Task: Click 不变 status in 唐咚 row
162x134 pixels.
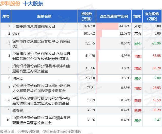Action: tap(138, 34)
